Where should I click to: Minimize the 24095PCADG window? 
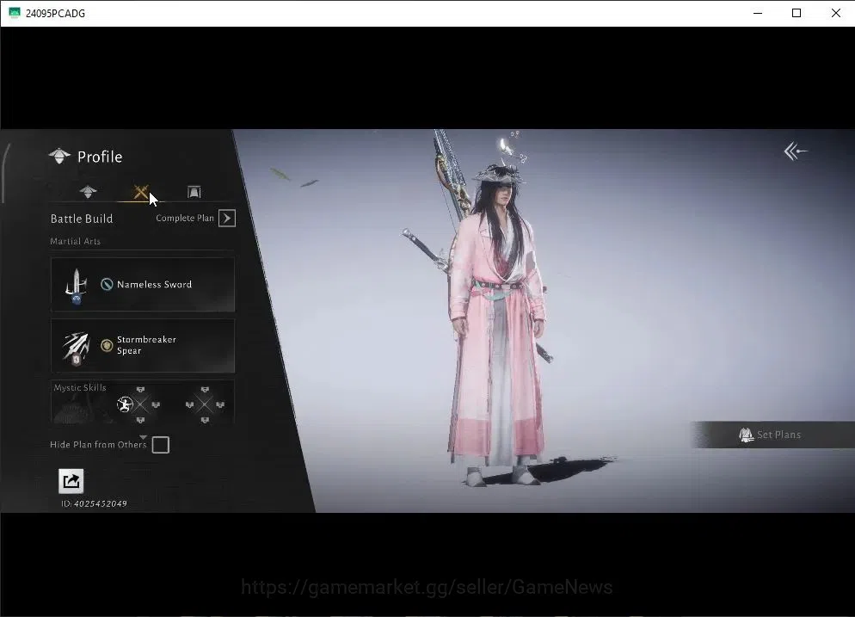click(758, 13)
